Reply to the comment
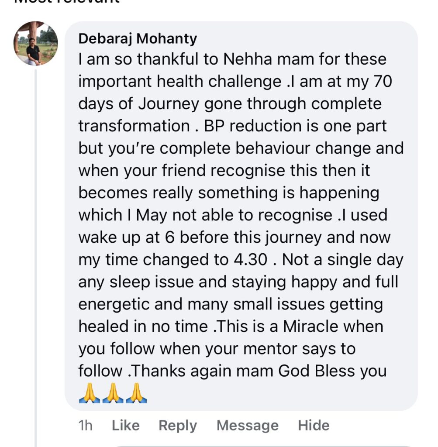438x447 pixels. tap(178, 425)
